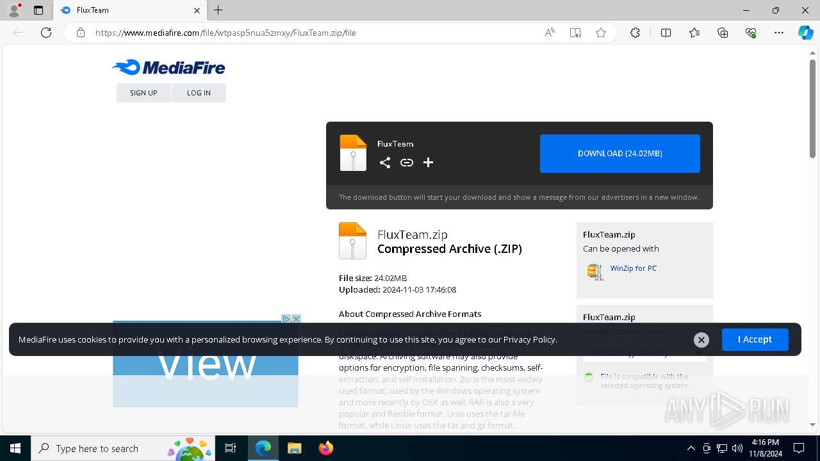Viewport: 820px width, 461px height.
Task: Close the FluxTeam tab
Action: click(197, 10)
